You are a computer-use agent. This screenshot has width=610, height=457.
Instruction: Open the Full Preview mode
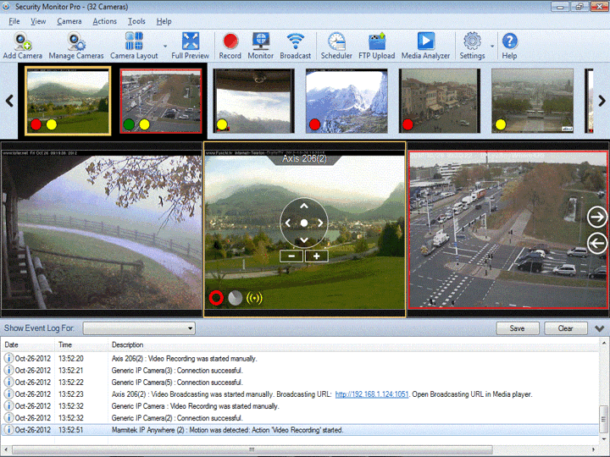tap(191, 46)
